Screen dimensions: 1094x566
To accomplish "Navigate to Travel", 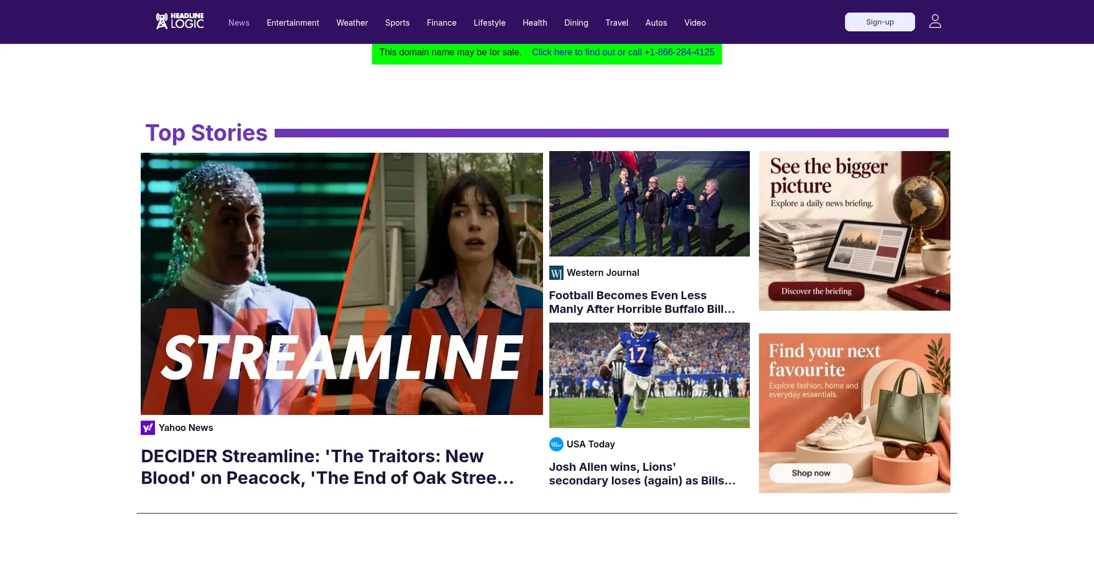I will (x=617, y=23).
